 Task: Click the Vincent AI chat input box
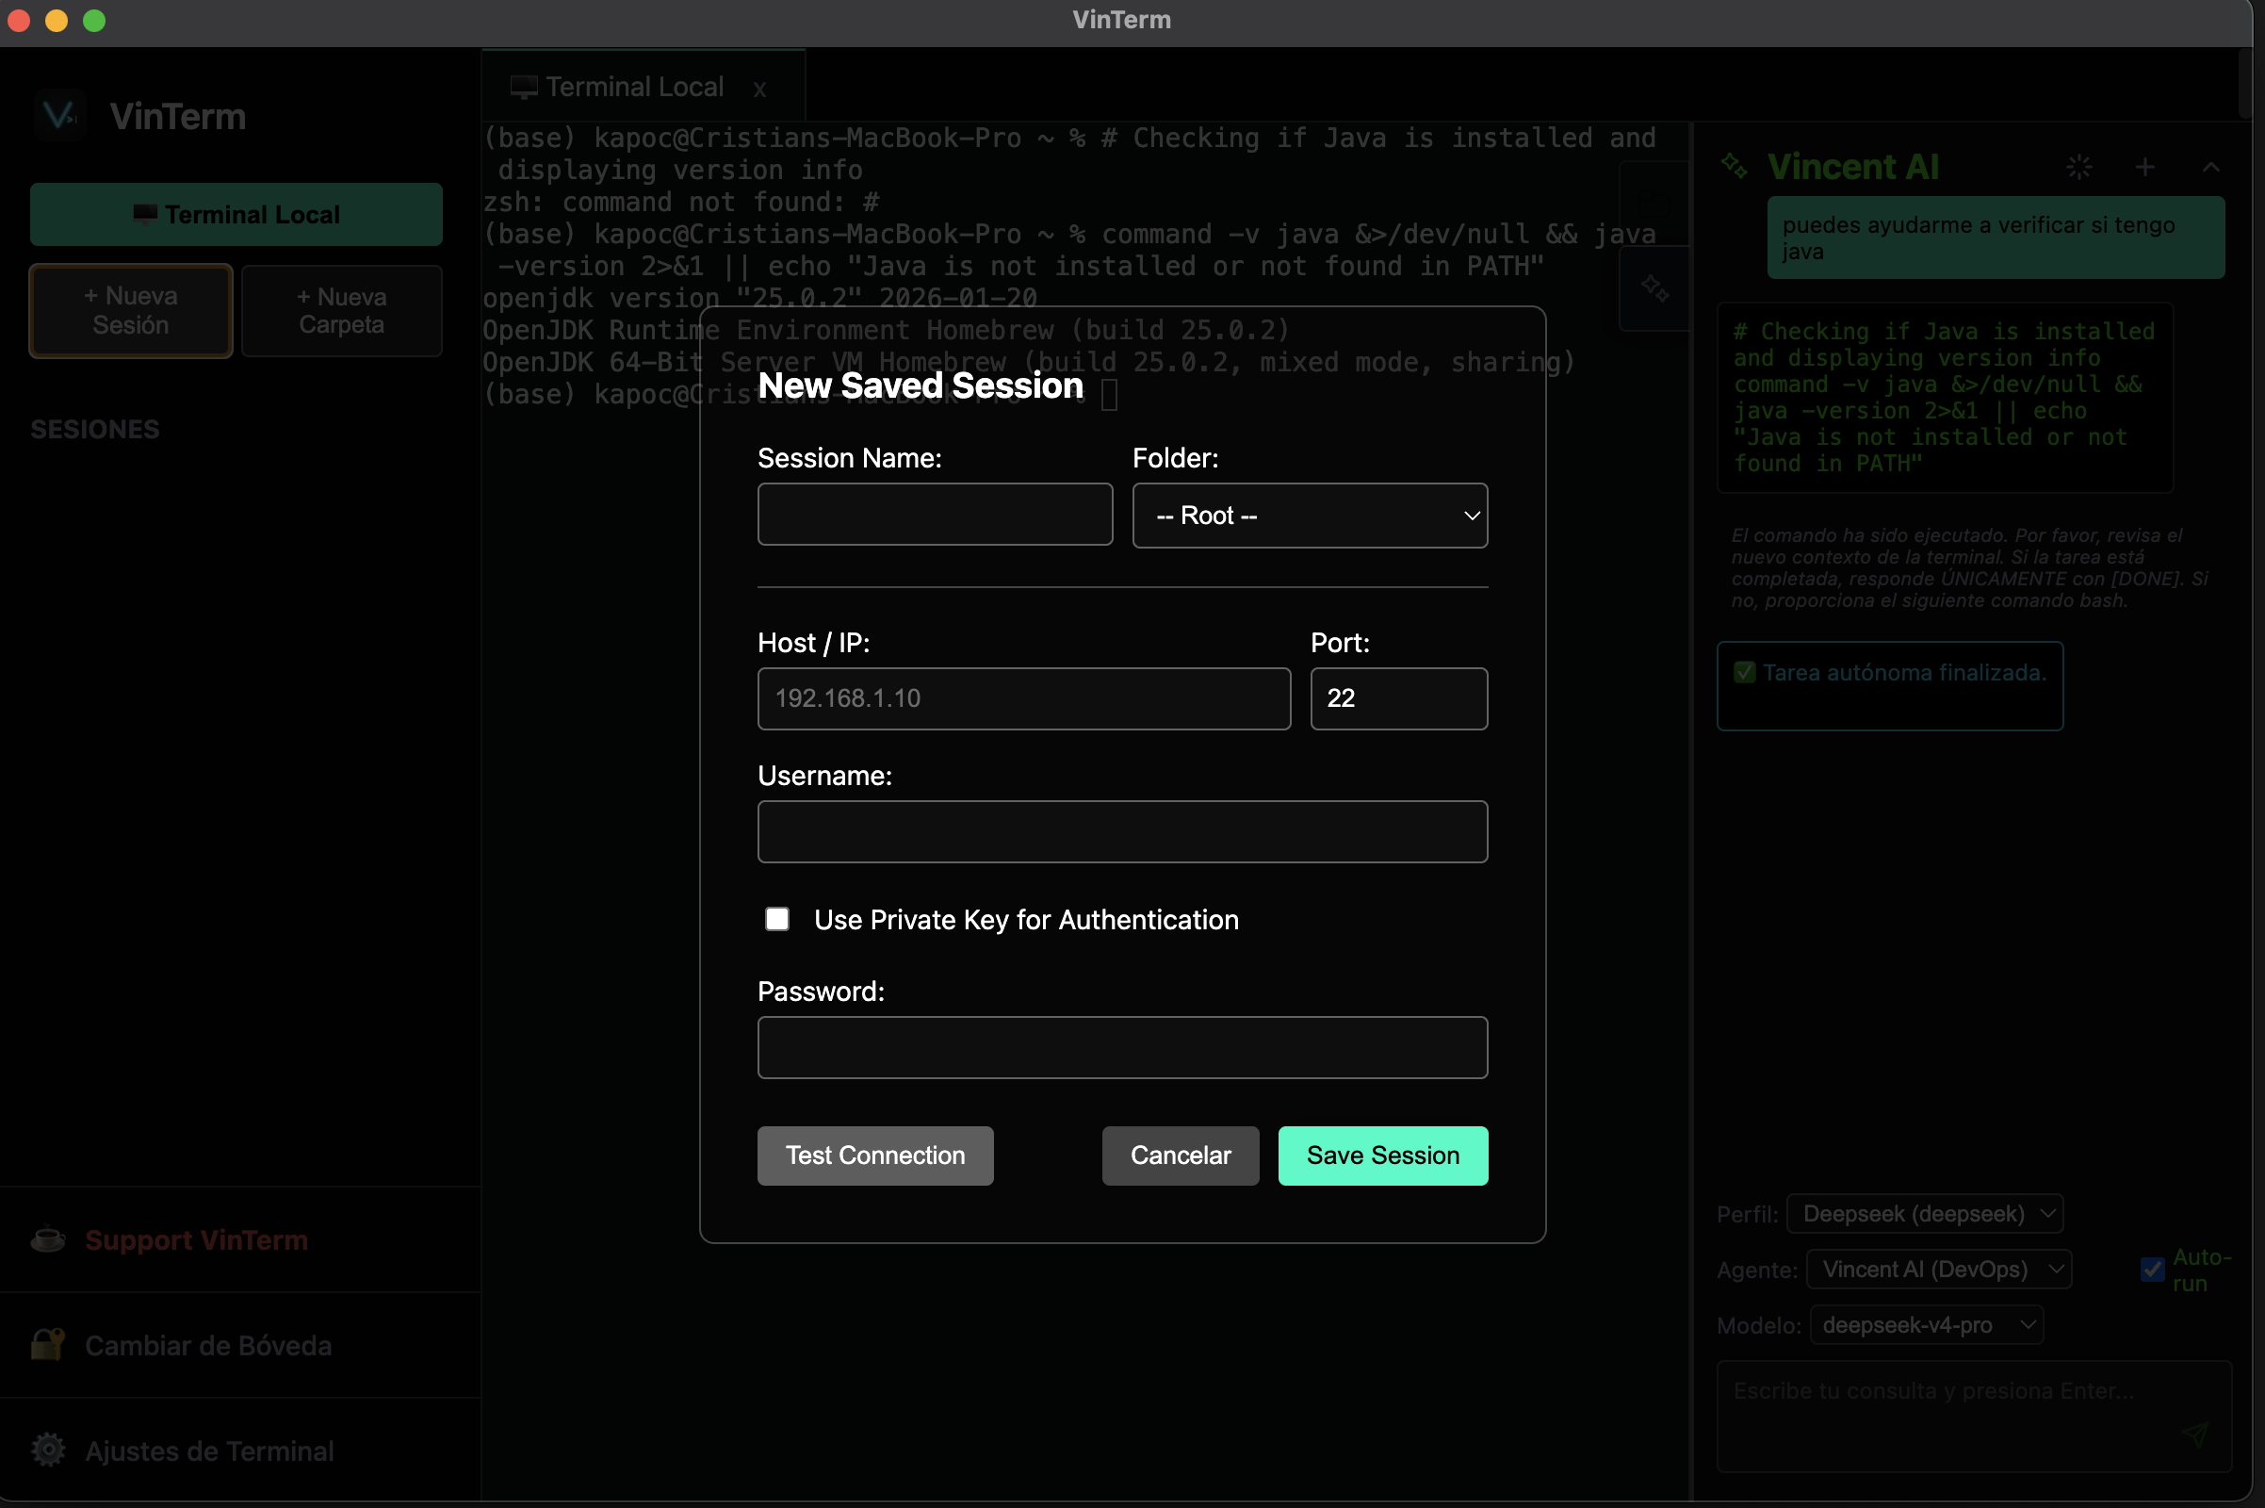click(x=1974, y=1416)
